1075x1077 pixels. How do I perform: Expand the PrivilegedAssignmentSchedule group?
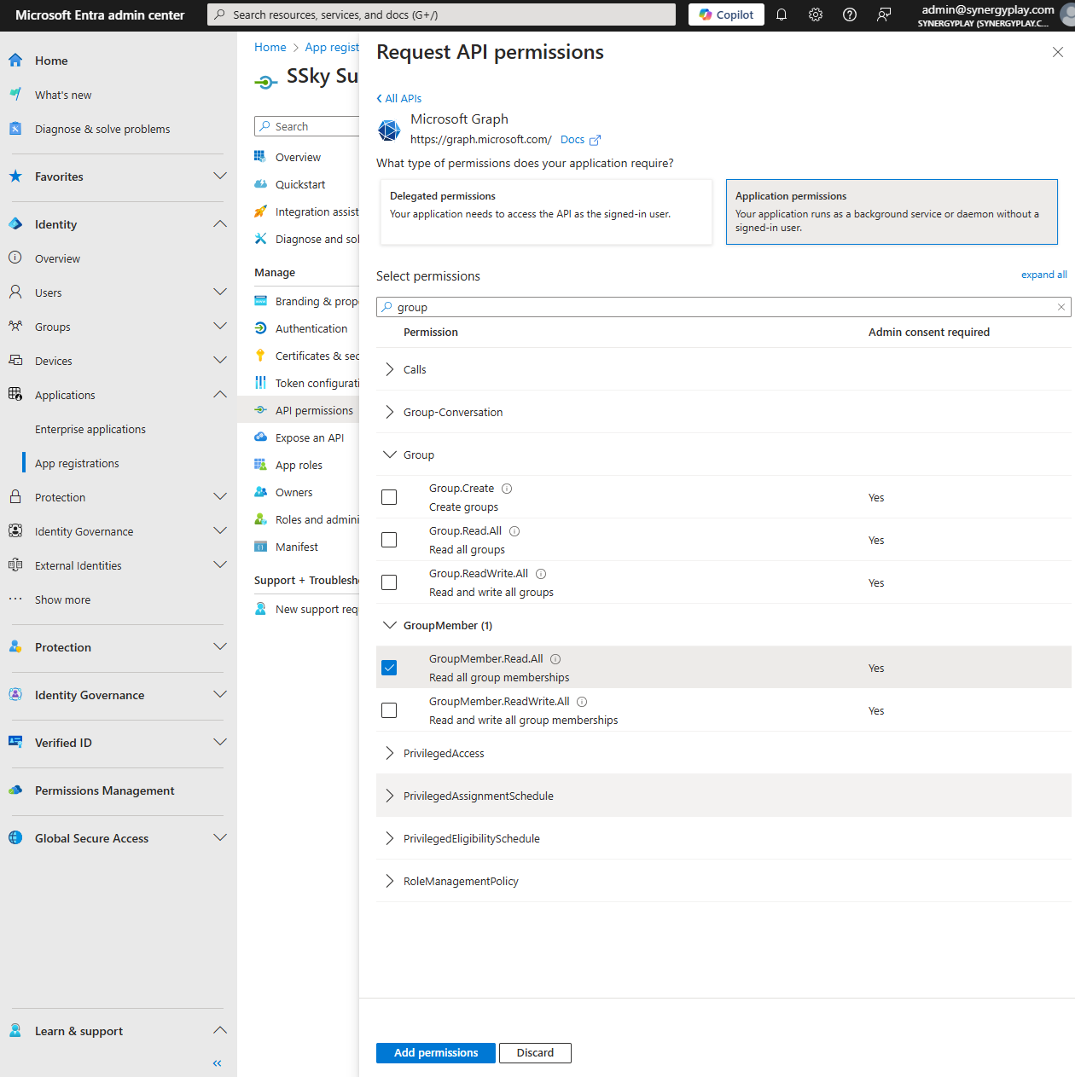click(x=389, y=796)
